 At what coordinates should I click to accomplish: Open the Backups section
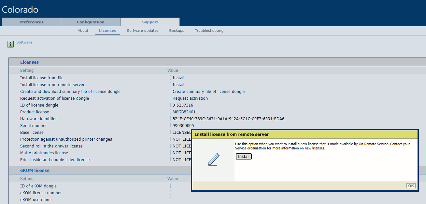(177, 31)
